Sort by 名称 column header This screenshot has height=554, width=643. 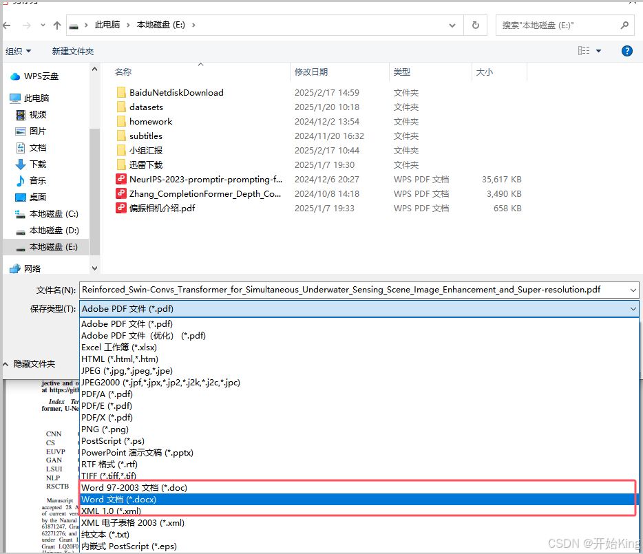[x=123, y=72]
